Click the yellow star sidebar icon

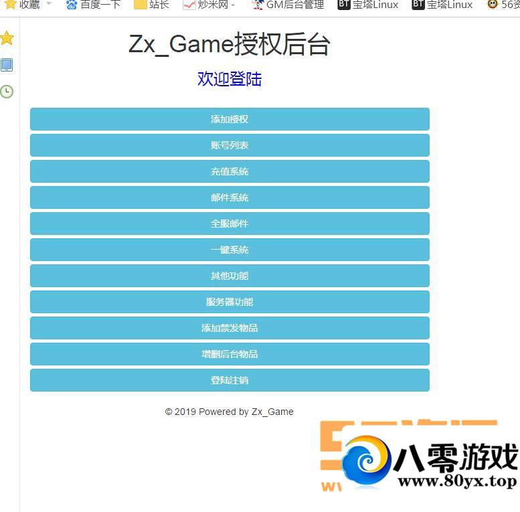tap(7, 38)
